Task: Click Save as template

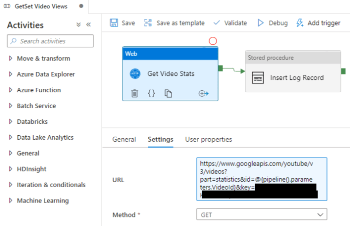Action: [x=174, y=23]
